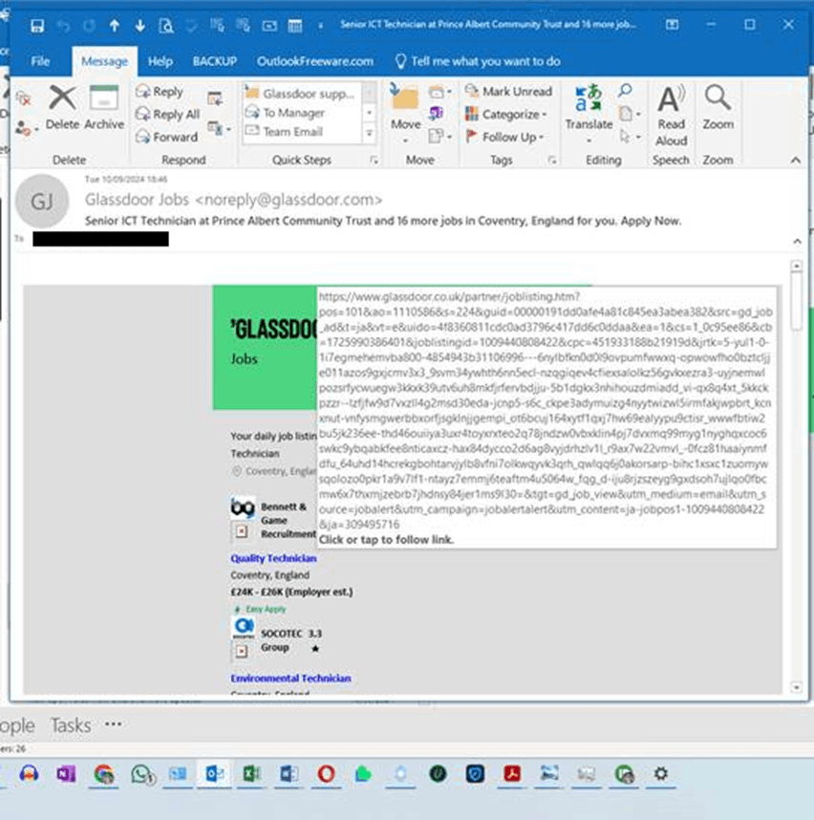Viewport: 814px width, 820px height.
Task: Collapse the message header chevron
Action: (797, 241)
